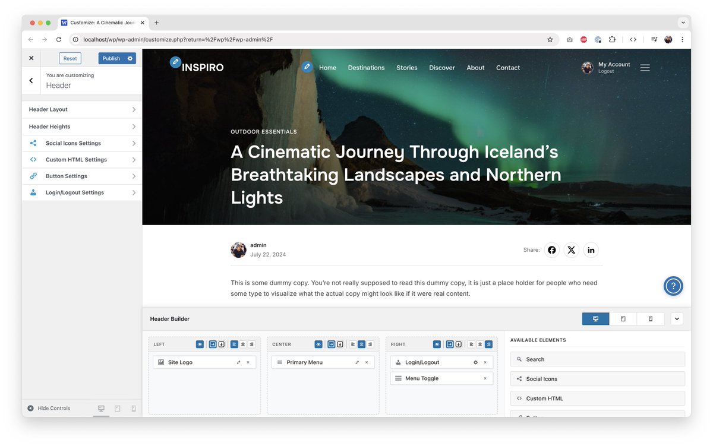Set Left column to horizontal direction
Viewport: 713px width, 446px height.
[x=213, y=344]
